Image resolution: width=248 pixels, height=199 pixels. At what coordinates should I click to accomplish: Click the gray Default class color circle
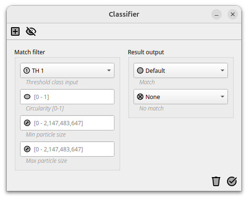(x=140, y=70)
